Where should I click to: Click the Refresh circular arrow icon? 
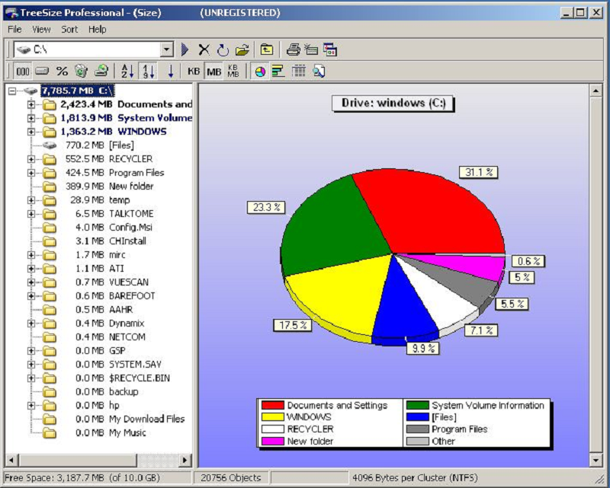[x=222, y=50]
